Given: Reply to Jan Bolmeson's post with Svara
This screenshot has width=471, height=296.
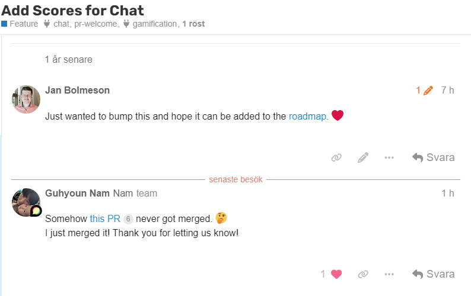Looking at the screenshot, I should (434, 157).
